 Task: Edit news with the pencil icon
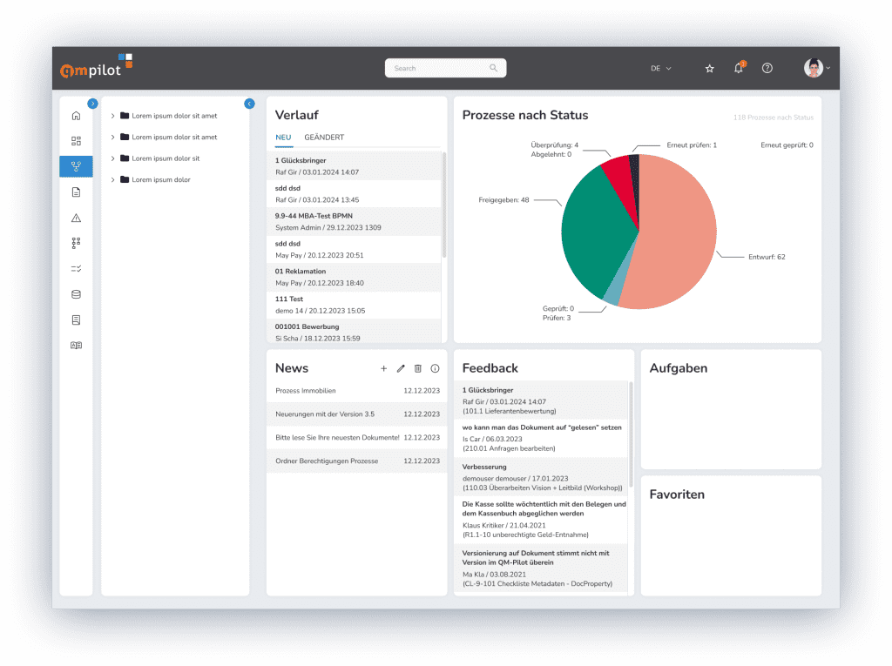tap(401, 369)
